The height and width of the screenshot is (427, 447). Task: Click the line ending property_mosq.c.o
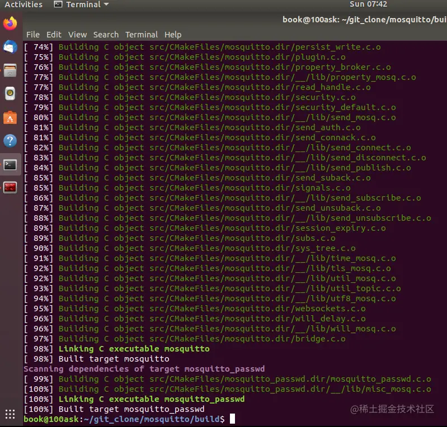pyautogui.click(x=220, y=77)
